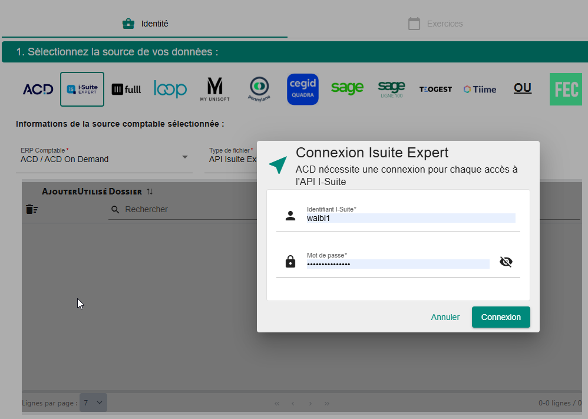Click the Connexion button
This screenshot has height=419, width=588.
(x=501, y=317)
